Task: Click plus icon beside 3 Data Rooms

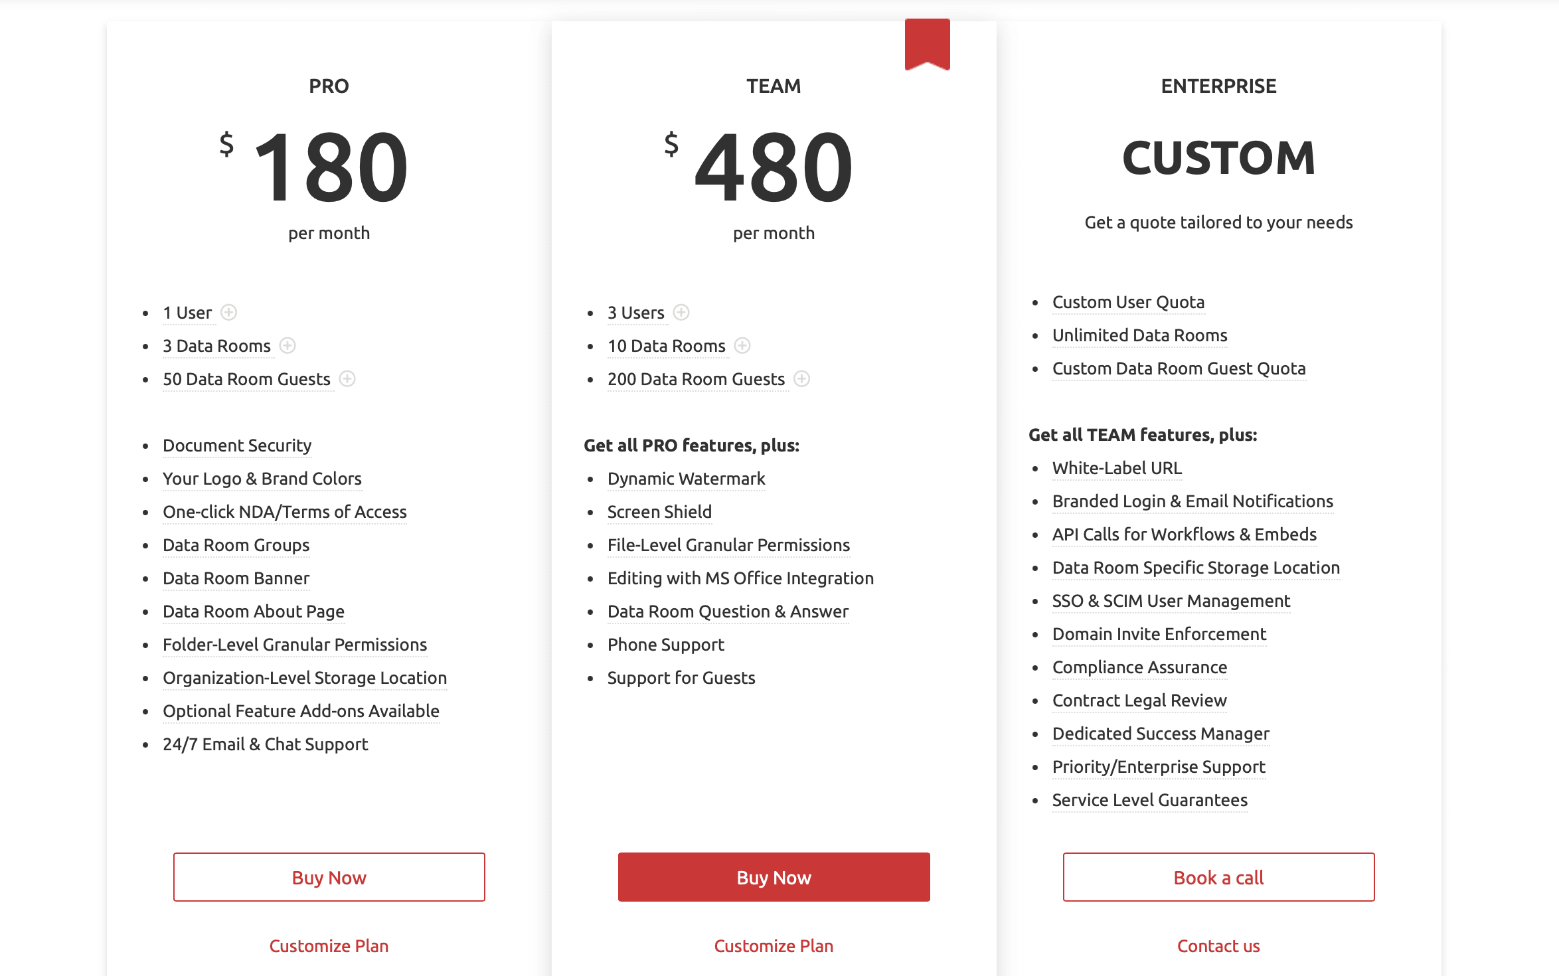Action: (x=287, y=345)
